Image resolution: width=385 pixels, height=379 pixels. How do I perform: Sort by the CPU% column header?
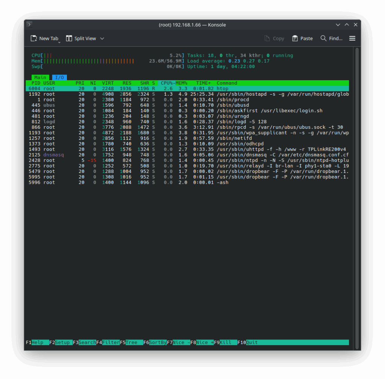point(167,83)
